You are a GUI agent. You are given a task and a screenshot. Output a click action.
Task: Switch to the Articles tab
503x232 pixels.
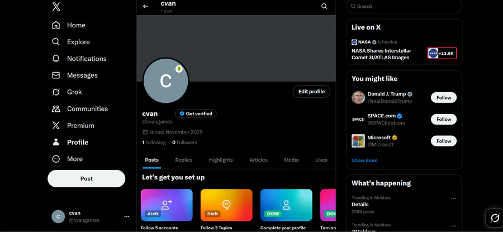(259, 160)
